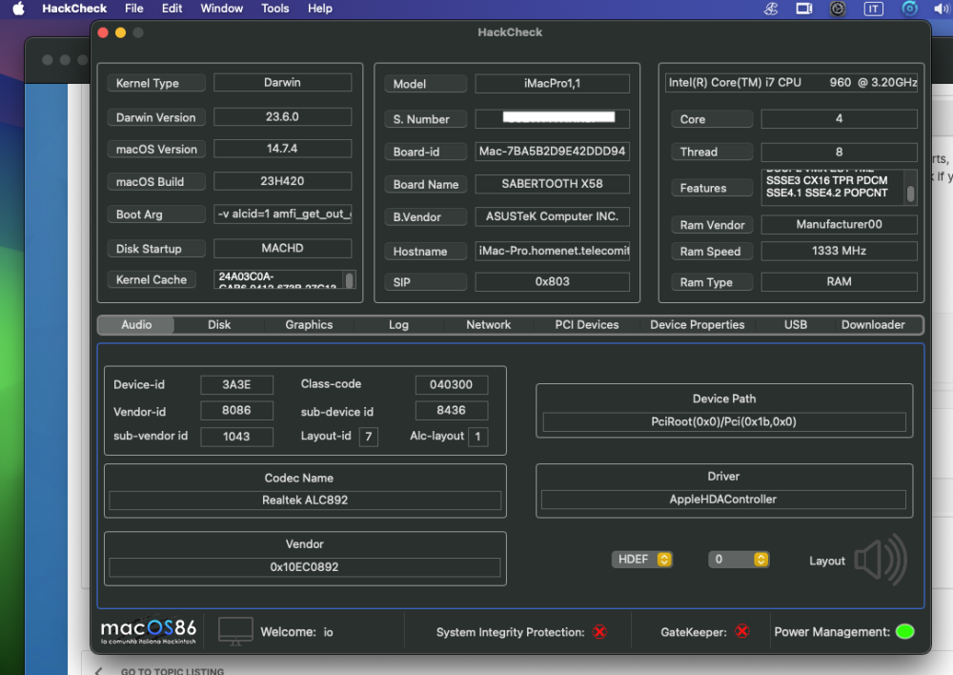This screenshot has height=675, width=953.
Task: Click the display mirroring icon in menu bar
Action: (804, 9)
